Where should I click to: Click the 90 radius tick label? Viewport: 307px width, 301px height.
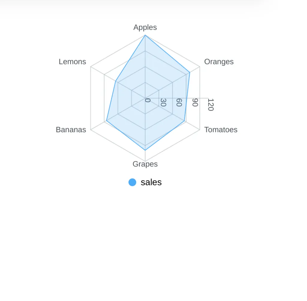tap(195, 102)
